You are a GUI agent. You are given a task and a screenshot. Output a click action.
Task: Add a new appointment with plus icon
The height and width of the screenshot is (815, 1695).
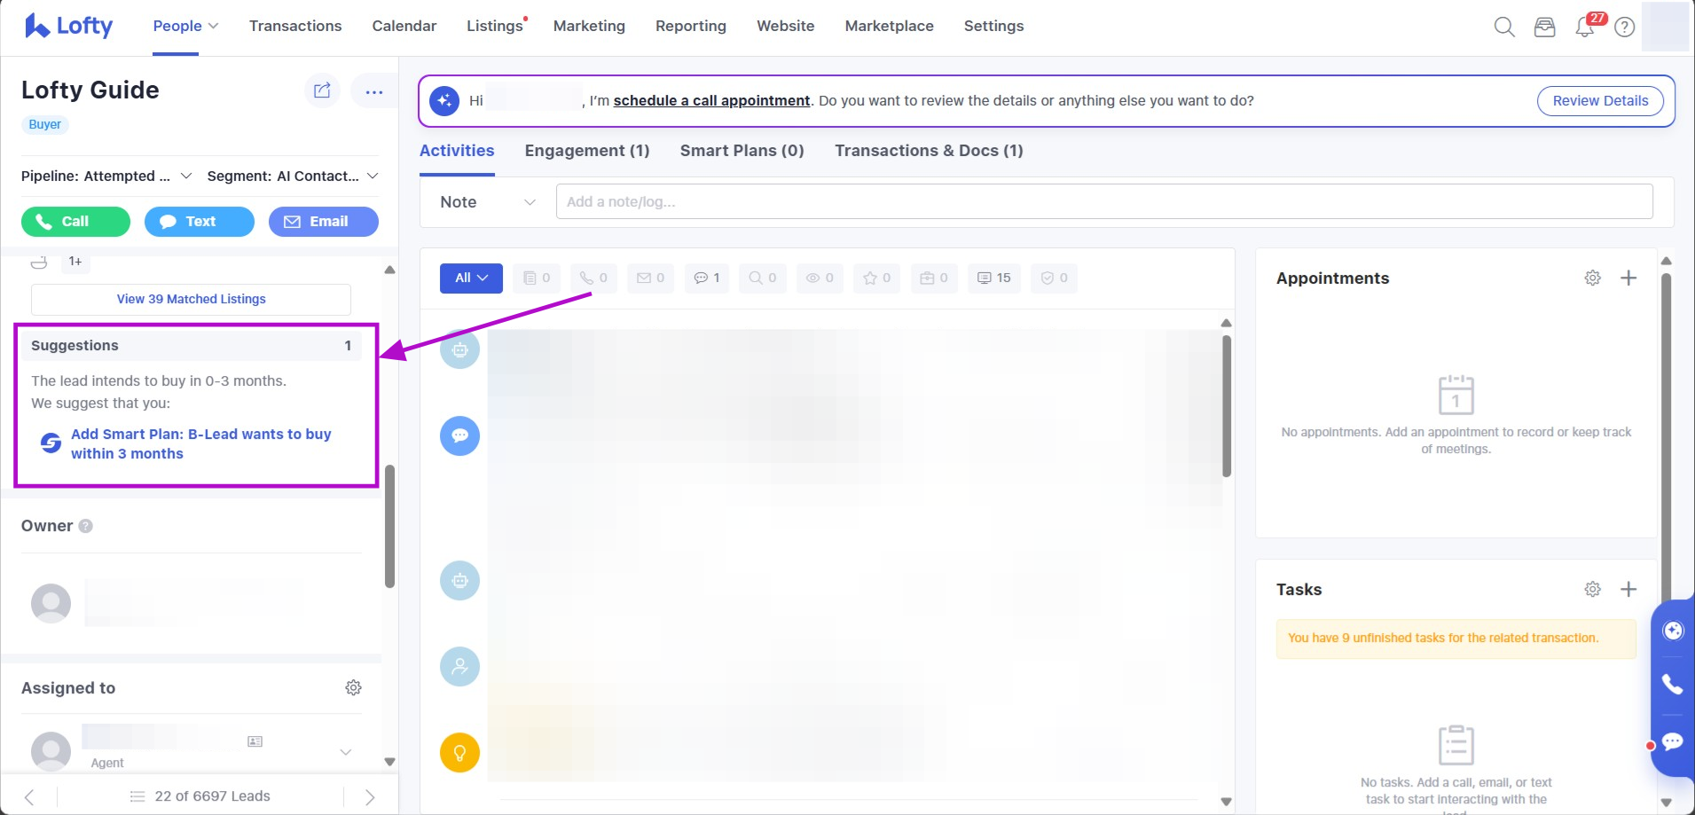(x=1628, y=278)
